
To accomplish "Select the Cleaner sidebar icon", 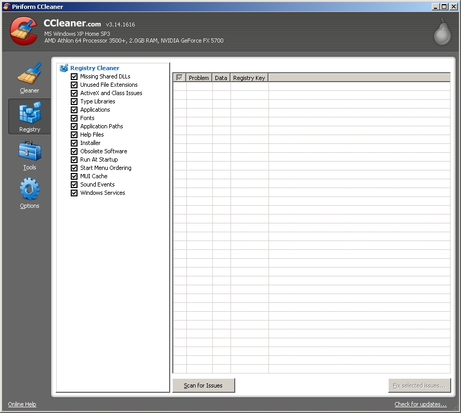I will coord(29,77).
